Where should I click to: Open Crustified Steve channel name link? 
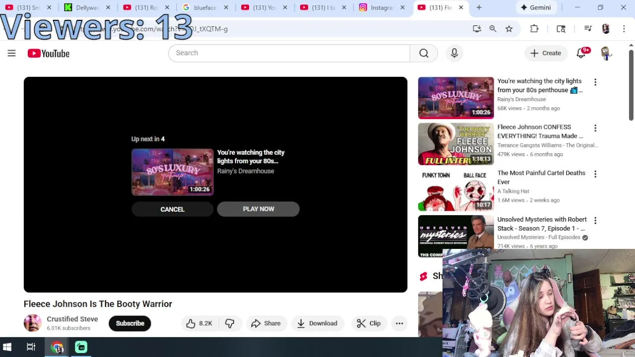click(x=72, y=319)
